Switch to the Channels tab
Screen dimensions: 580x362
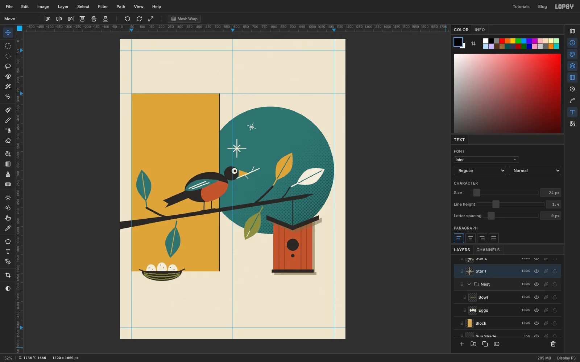(x=488, y=250)
